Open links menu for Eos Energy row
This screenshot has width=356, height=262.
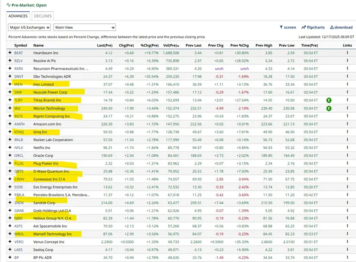tap(348, 187)
